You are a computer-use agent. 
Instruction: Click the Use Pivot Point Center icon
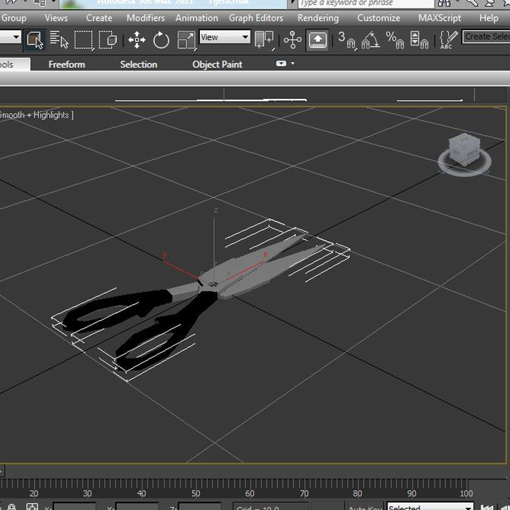click(264, 40)
